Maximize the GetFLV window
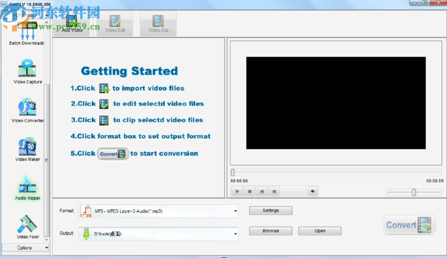 click(x=424, y=3)
